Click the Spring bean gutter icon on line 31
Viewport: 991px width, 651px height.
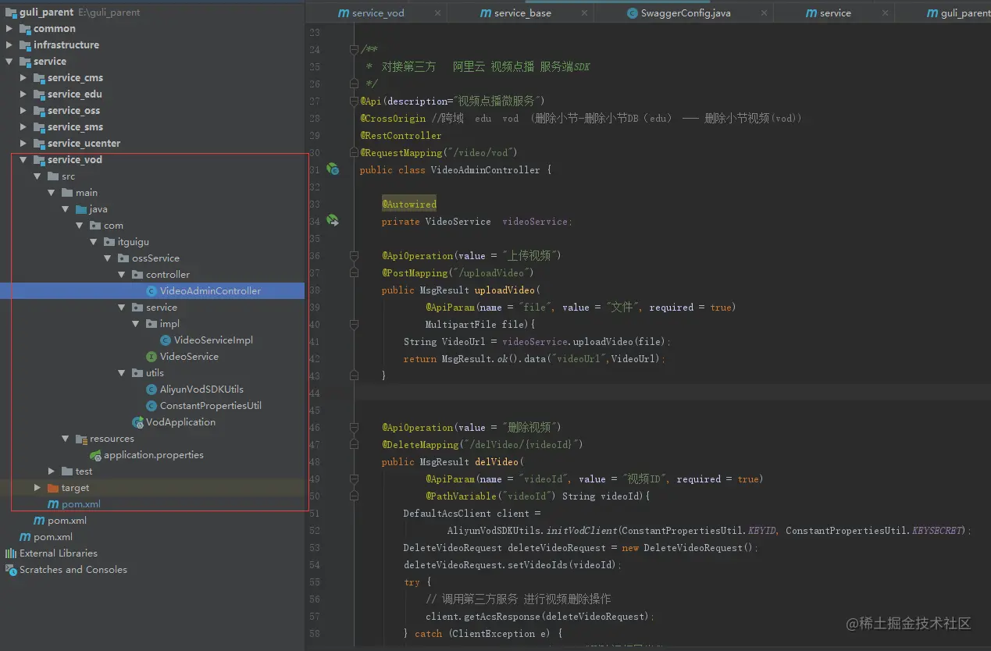point(333,169)
